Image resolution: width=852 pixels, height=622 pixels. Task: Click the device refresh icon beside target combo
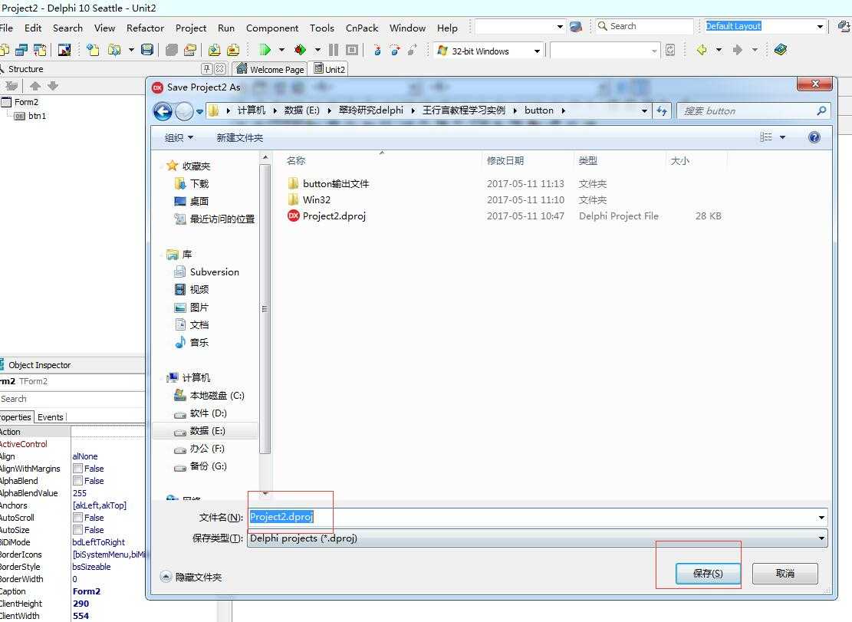pos(670,50)
